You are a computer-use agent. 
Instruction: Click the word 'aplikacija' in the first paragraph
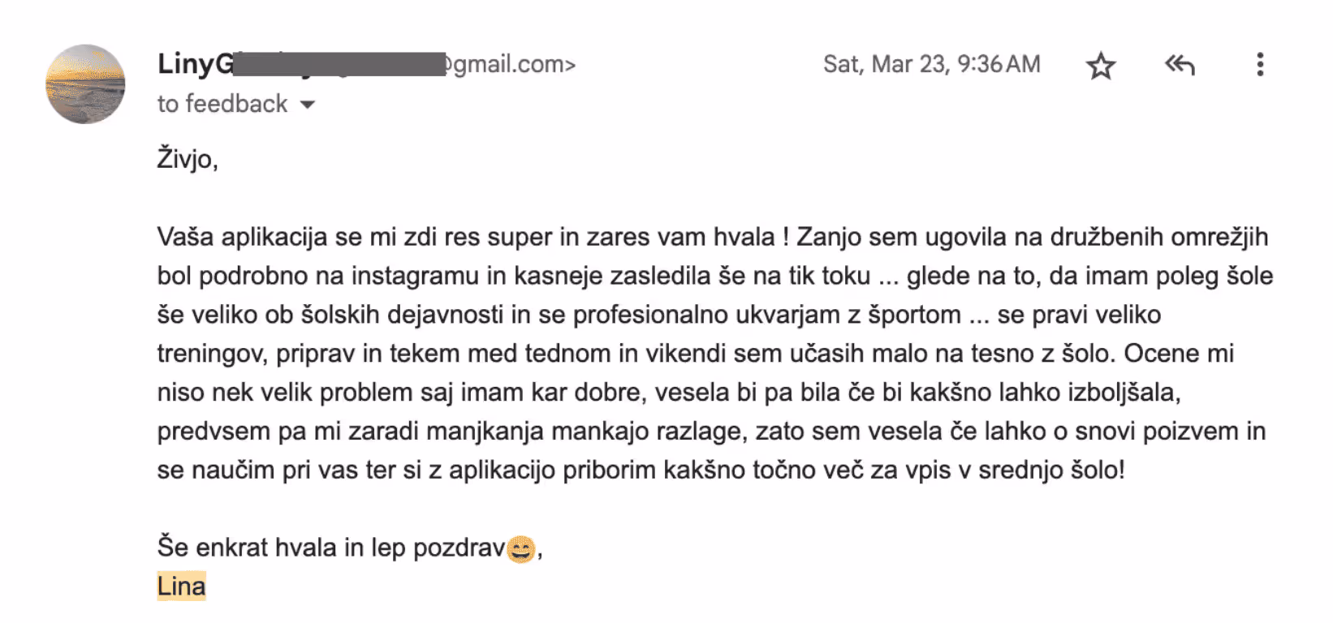268,237
